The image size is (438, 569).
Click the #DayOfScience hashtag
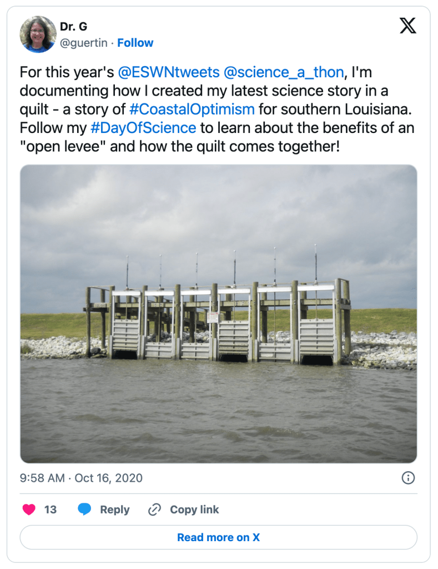[x=143, y=128]
